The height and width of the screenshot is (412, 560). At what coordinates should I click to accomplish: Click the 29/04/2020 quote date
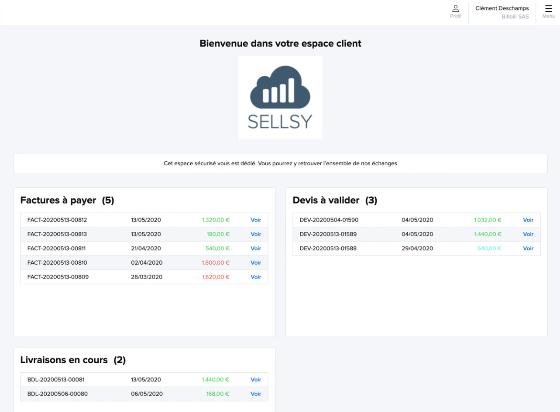(x=417, y=249)
